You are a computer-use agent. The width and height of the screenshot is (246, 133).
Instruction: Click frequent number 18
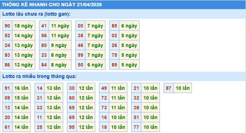point(104,127)
